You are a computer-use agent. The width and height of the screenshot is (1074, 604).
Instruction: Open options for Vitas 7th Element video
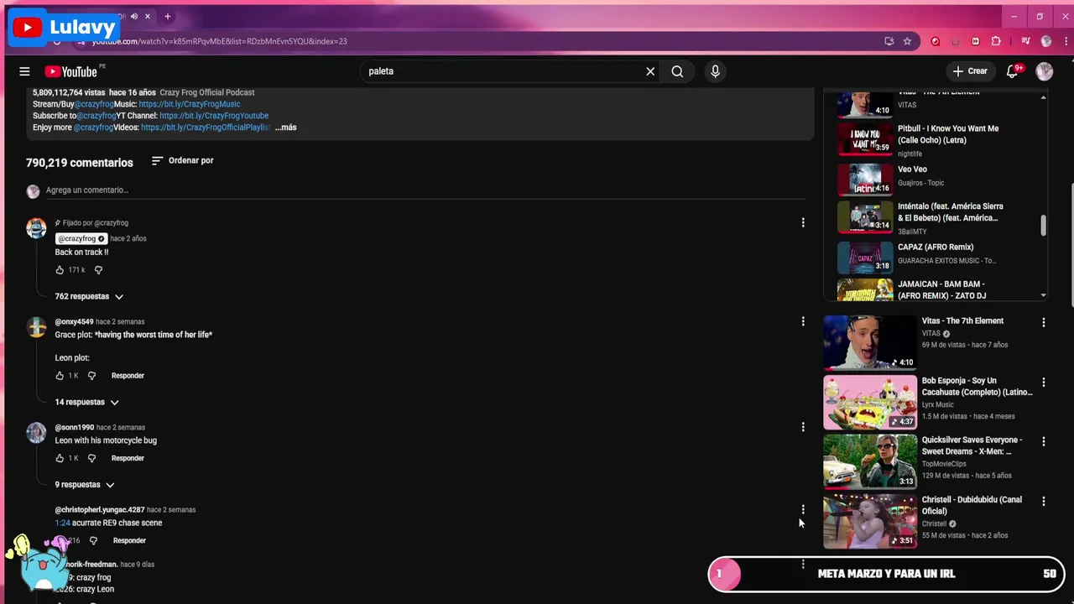click(x=1043, y=322)
